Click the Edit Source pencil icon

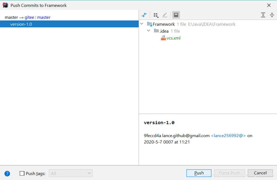pyautogui.click(x=165, y=15)
